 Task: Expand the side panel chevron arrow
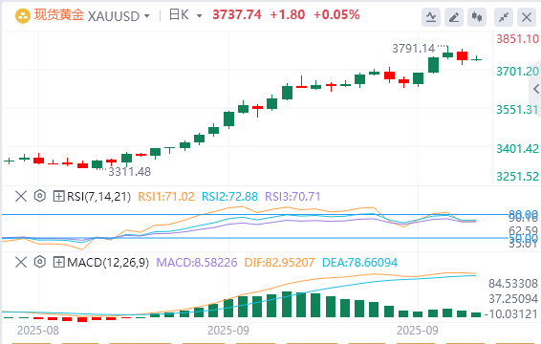(x=536, y=89)
